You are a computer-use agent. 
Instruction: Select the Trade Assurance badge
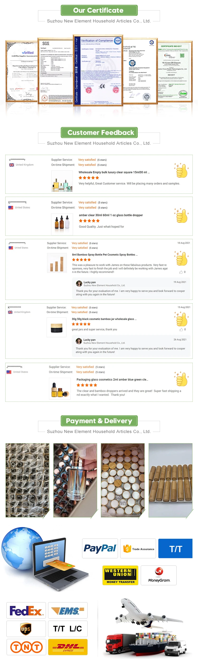(138, 549)
